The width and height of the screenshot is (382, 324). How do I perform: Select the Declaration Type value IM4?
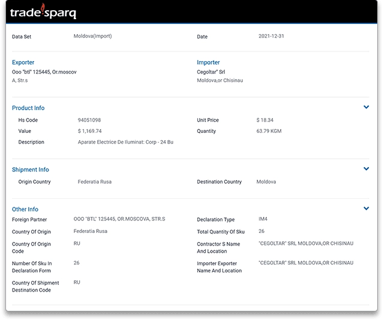pos(263,219)
